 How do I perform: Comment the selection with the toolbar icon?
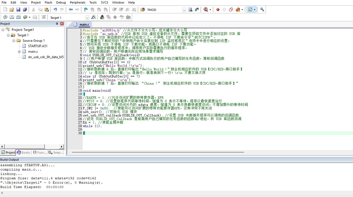click(x=127, y=10)
